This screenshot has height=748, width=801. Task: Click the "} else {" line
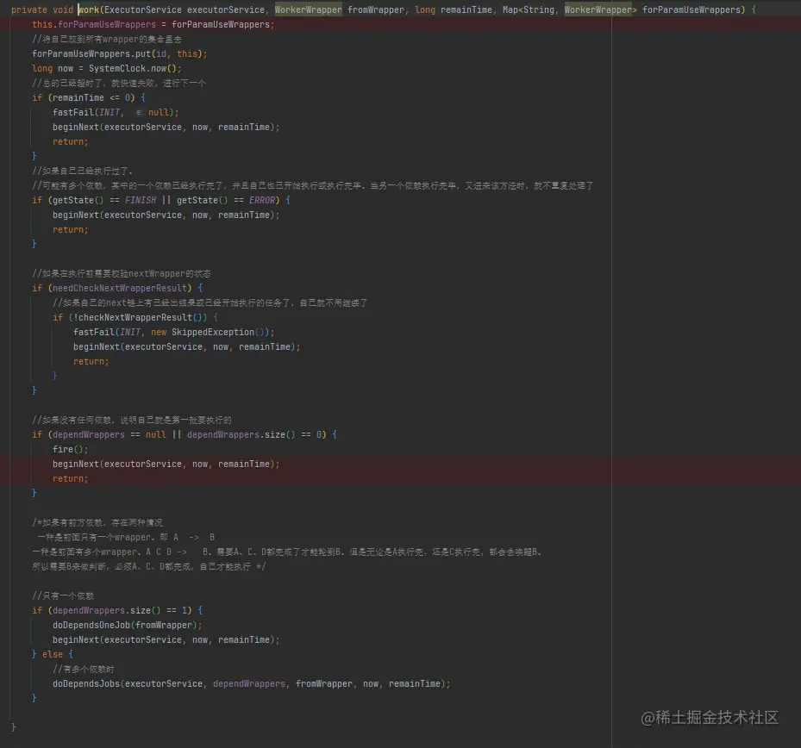pyautogui.click(x=52, y=655)
